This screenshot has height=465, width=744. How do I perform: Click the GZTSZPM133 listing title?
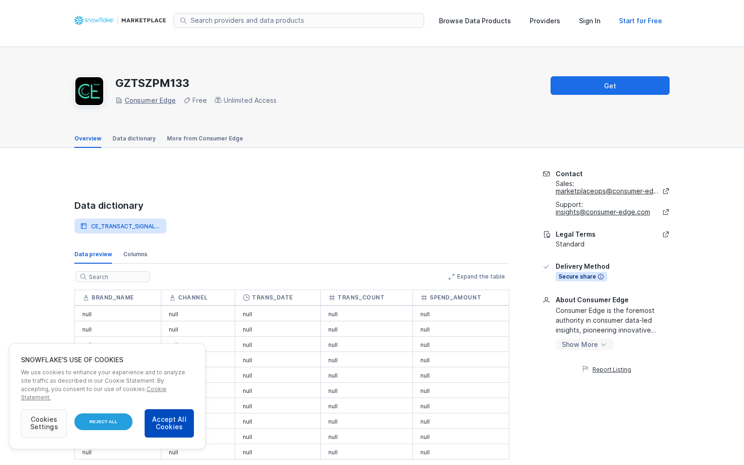152,83
